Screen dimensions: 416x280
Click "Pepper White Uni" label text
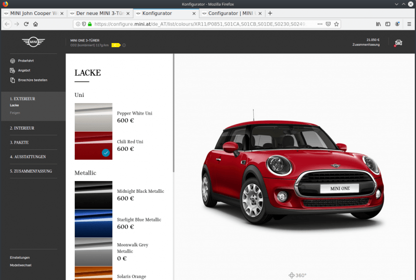pyautogui.click(x=135, y=113)
